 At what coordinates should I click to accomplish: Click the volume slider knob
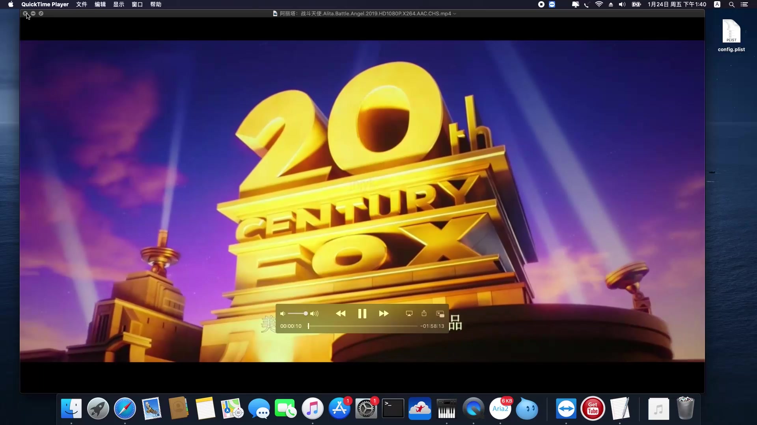point(306,314)
